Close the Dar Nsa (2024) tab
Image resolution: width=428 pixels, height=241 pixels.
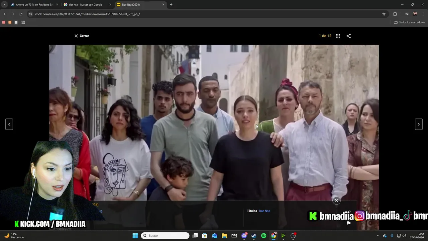(163, 5)
